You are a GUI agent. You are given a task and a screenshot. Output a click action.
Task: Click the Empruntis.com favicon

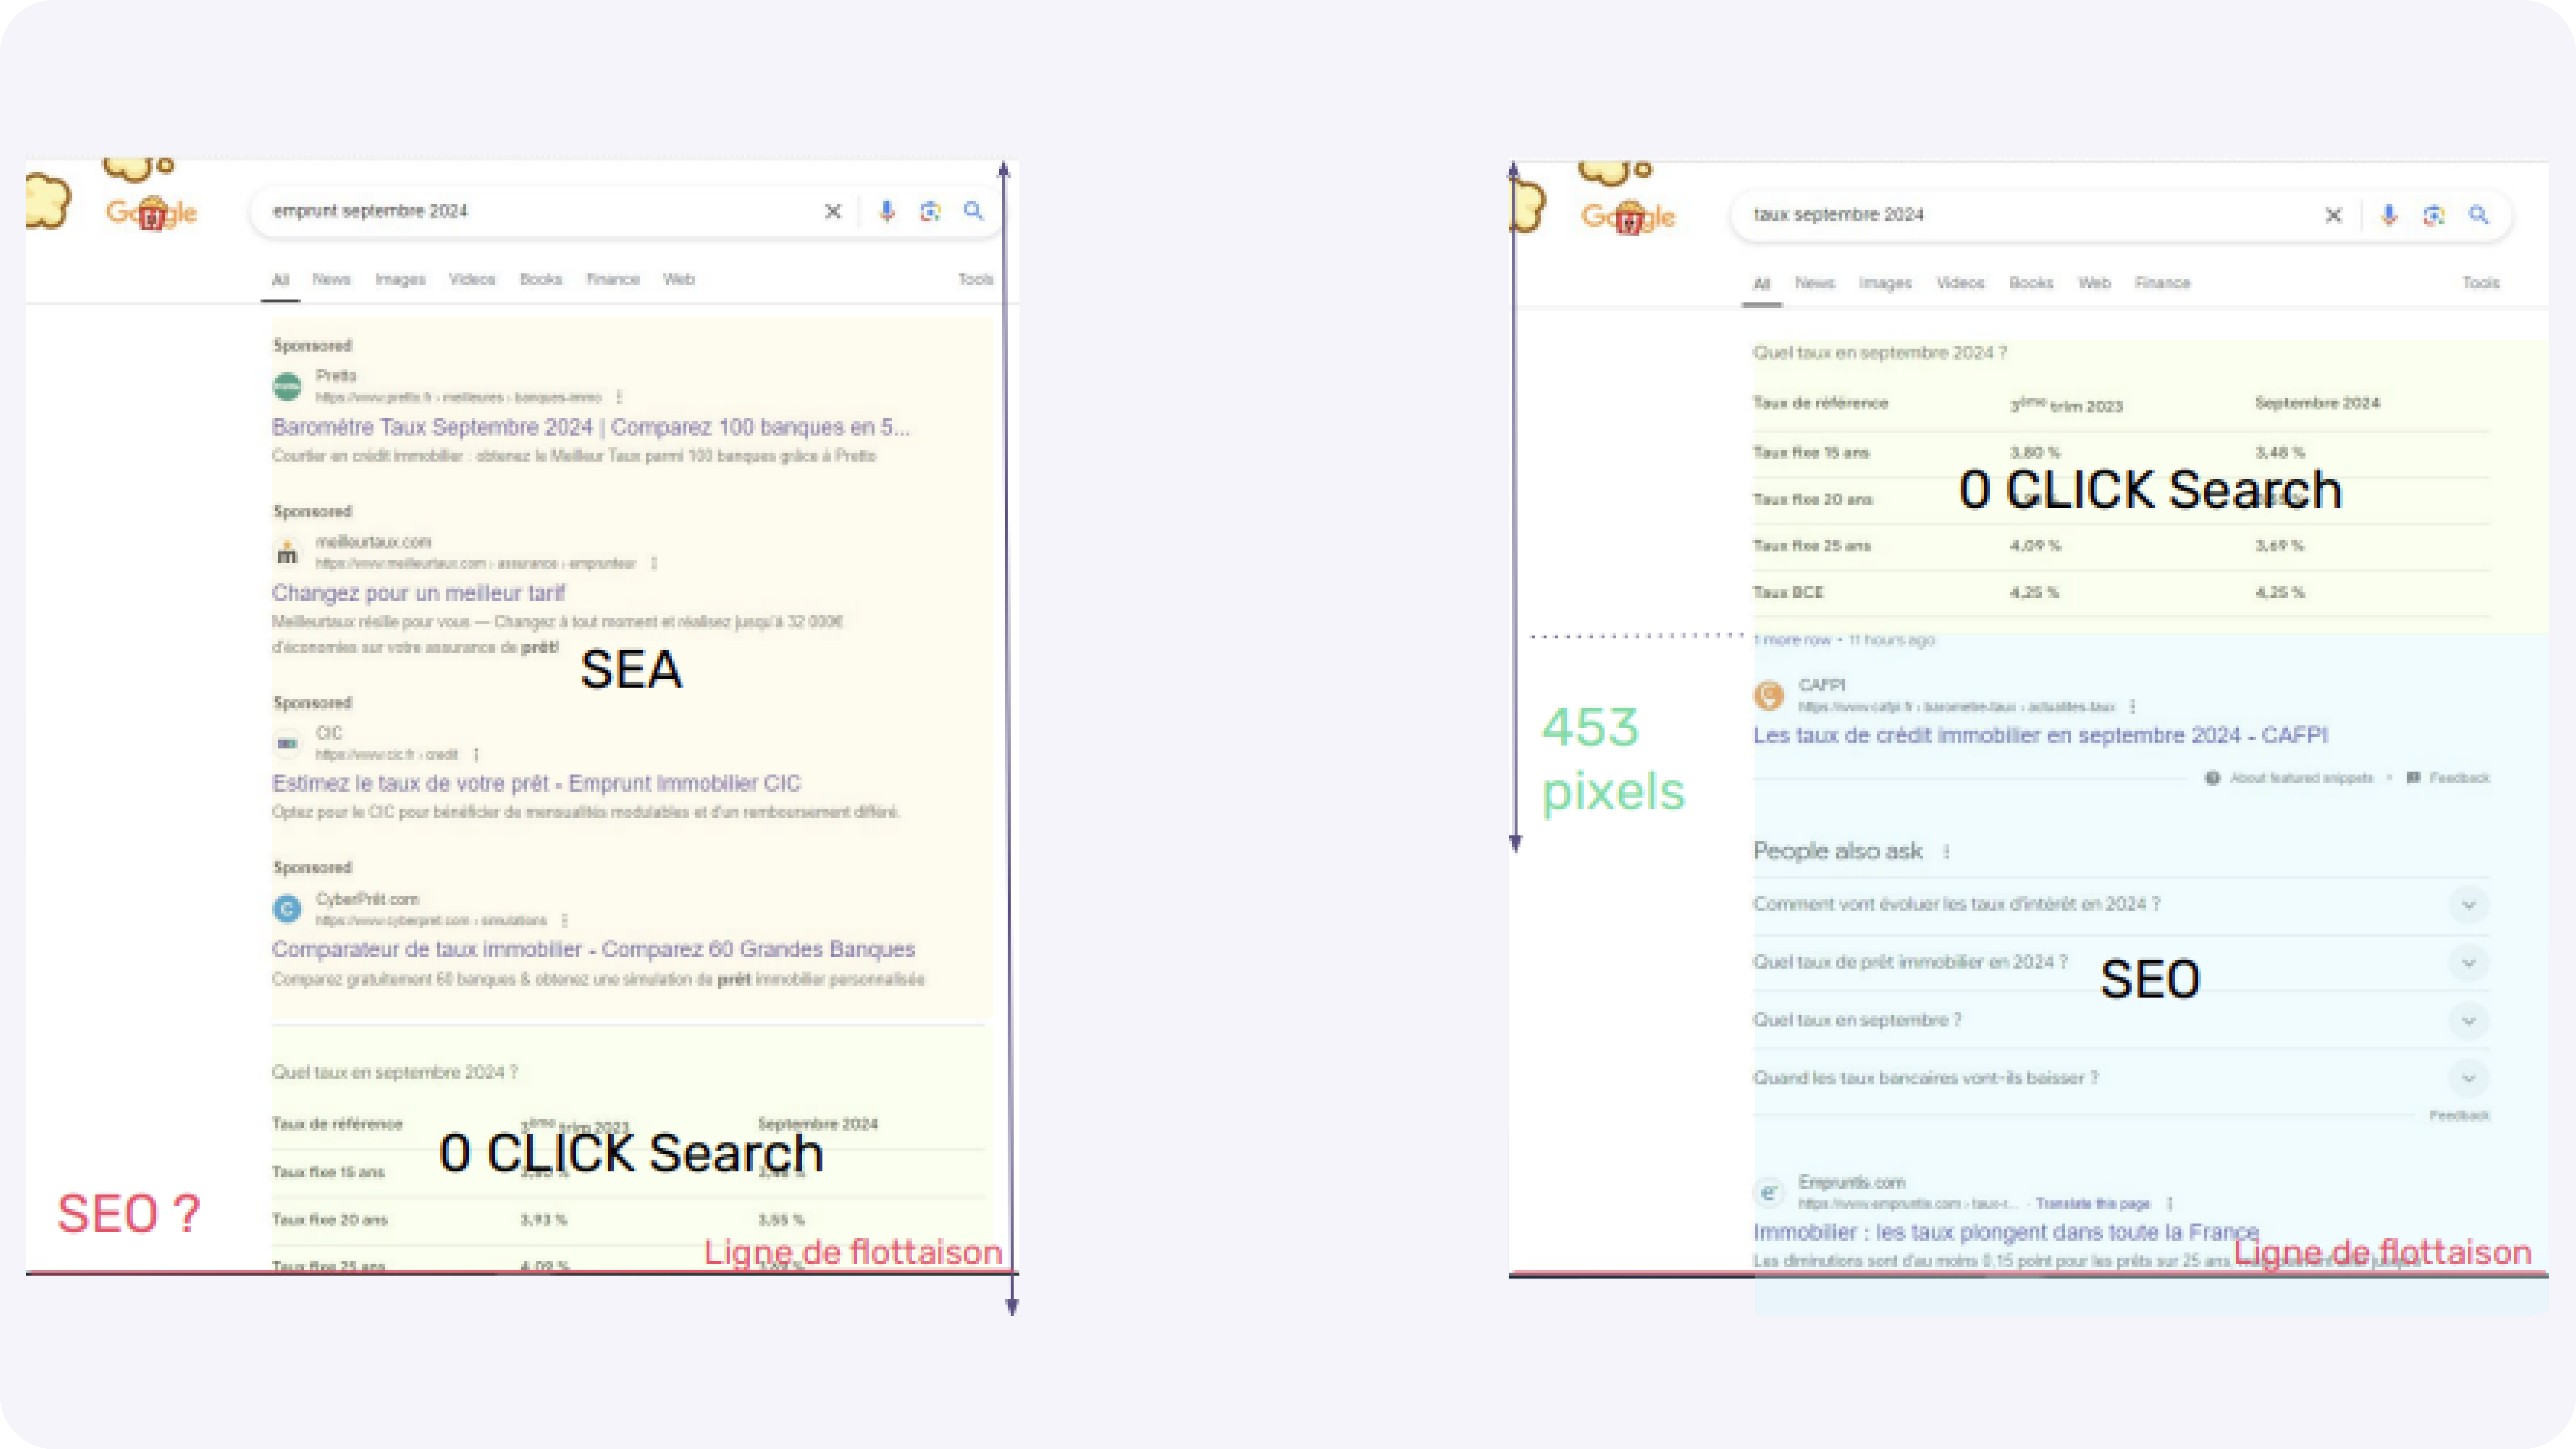1769,1192
